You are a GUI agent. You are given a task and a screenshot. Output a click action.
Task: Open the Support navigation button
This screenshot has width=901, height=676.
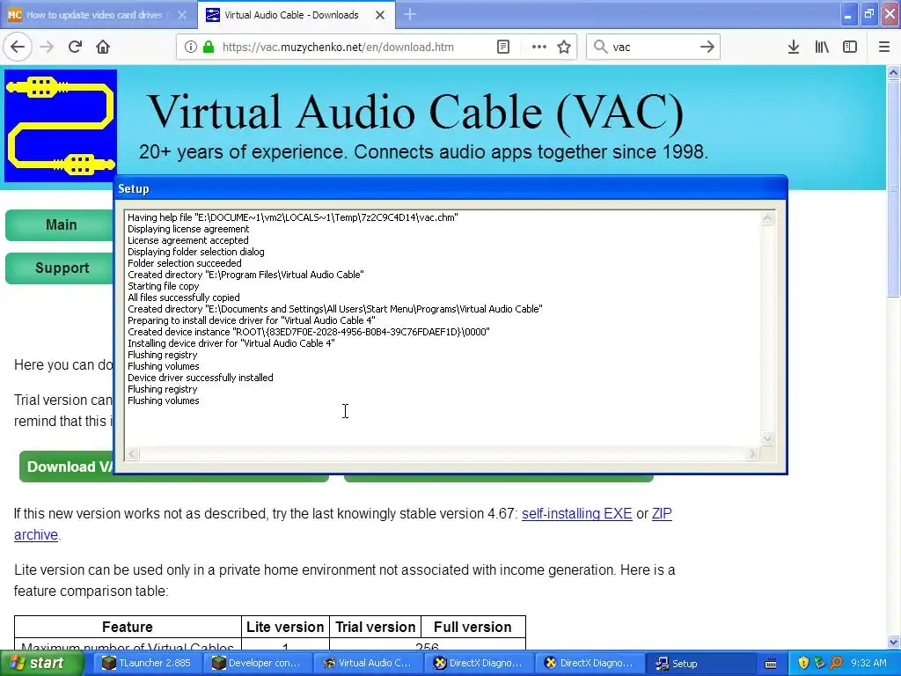coord(61,268)
